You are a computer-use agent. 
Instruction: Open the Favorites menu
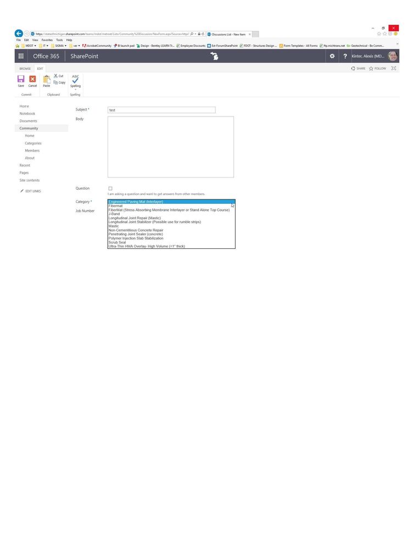point(47,40)
